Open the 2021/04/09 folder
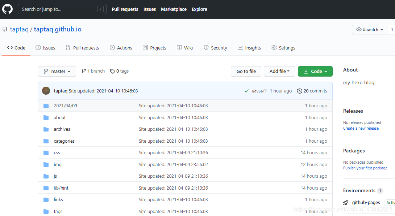 [x=66, y=106]
